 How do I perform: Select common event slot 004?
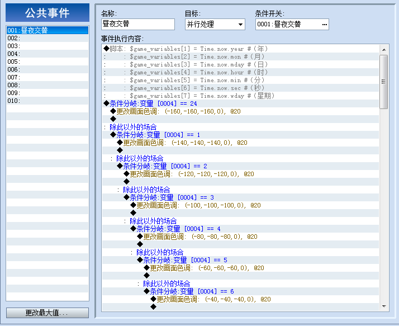(47, 54)
